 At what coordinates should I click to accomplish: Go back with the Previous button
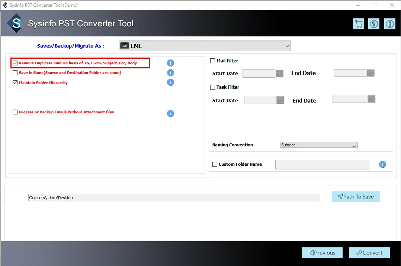click(x=322, y=253)
